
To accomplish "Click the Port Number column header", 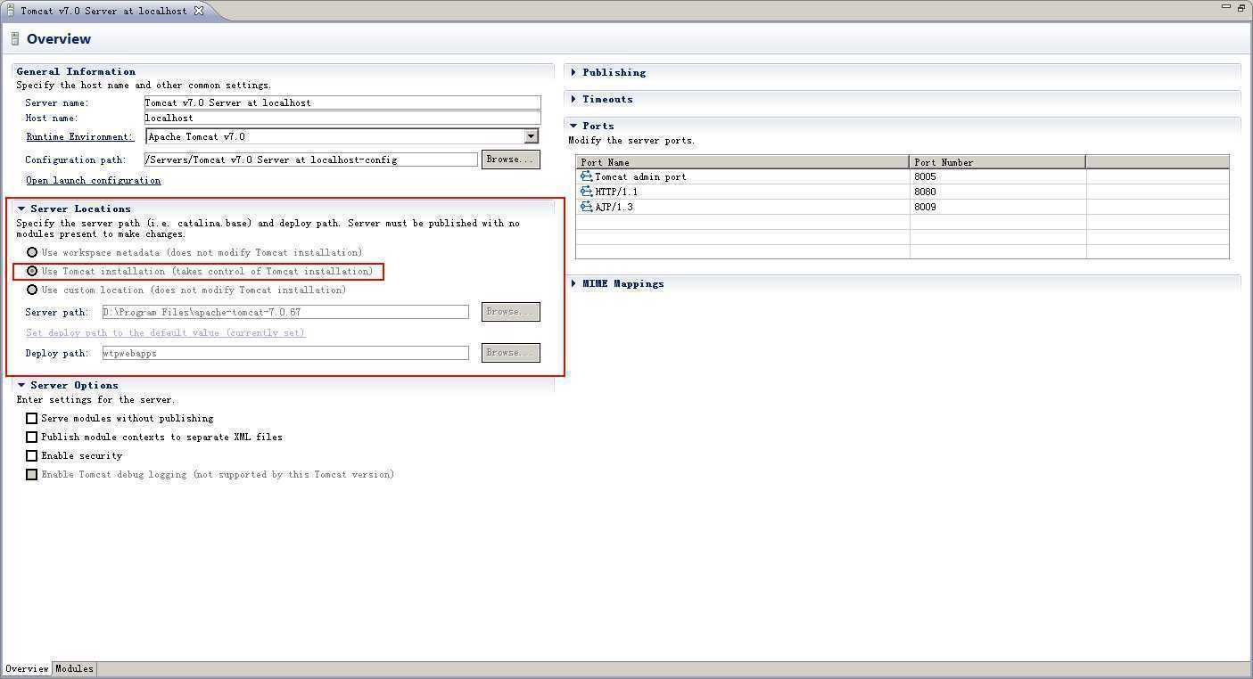I will click(998, 162).
